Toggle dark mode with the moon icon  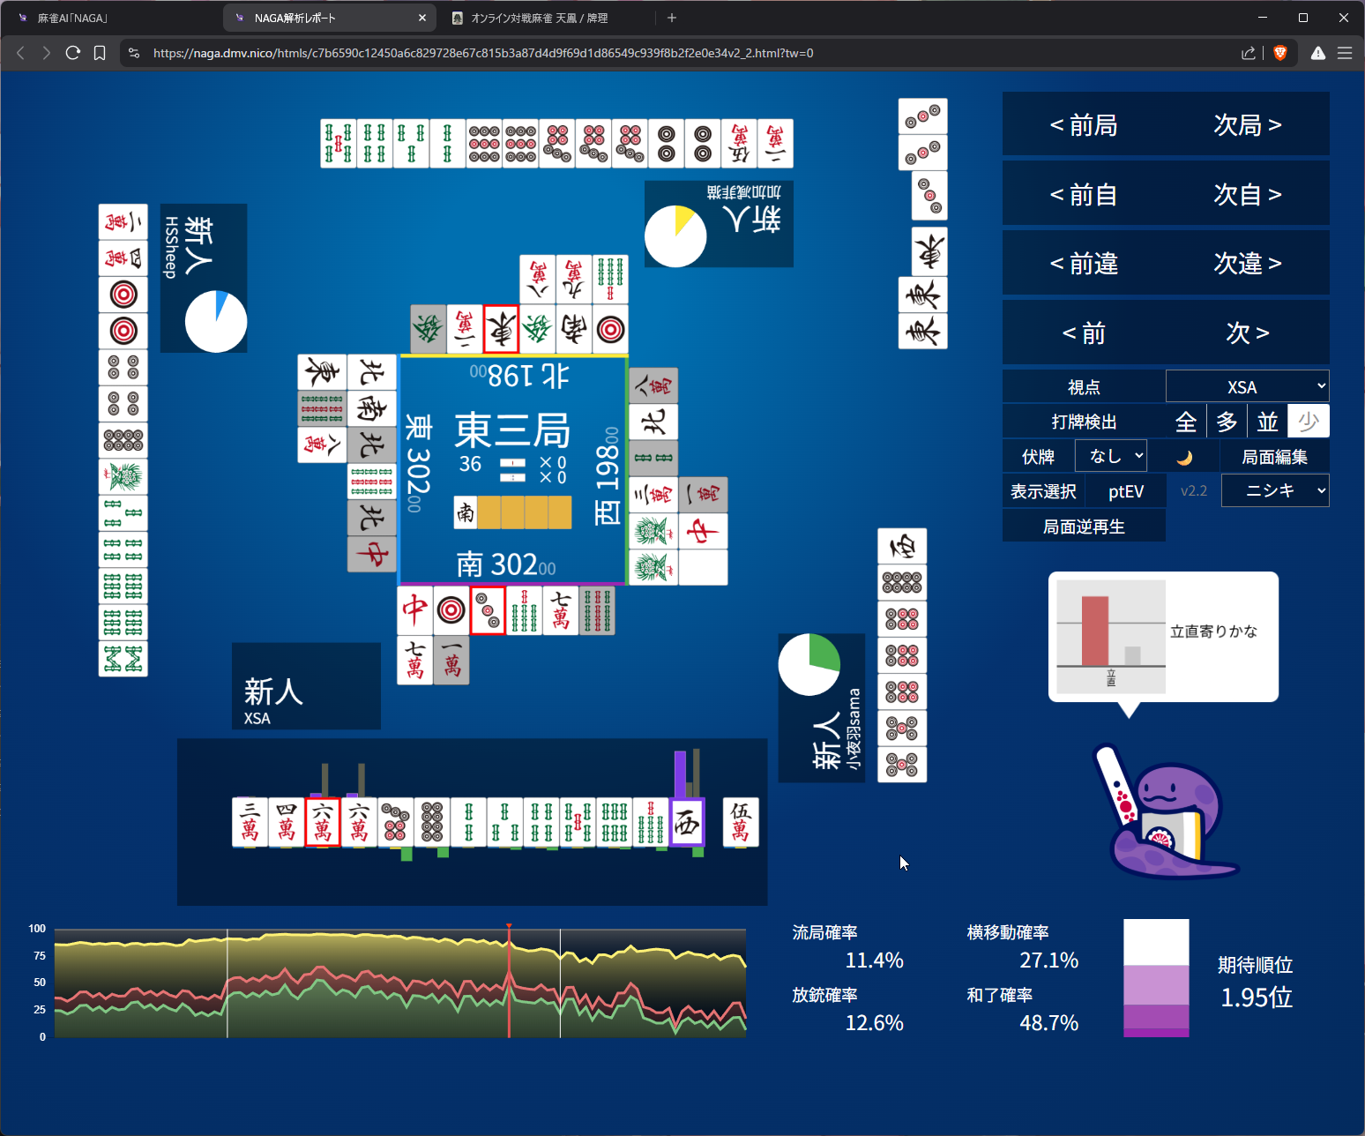coord(1184,457)
